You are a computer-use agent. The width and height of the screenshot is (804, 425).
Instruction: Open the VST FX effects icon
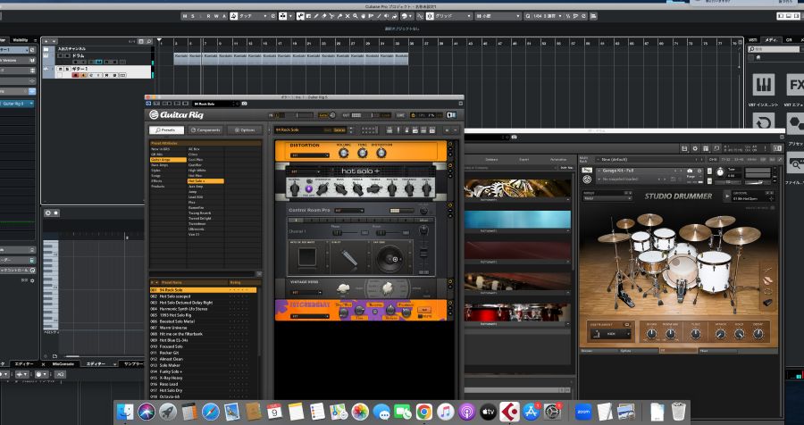coord(794,85)
